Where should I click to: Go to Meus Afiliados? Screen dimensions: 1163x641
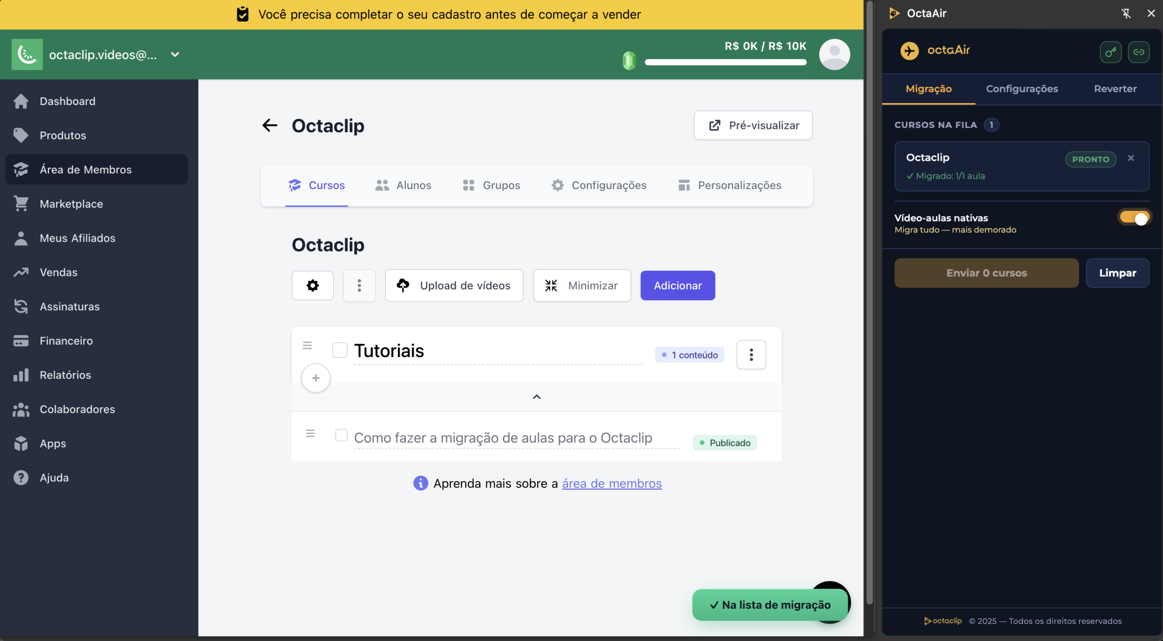coord(77,238)
